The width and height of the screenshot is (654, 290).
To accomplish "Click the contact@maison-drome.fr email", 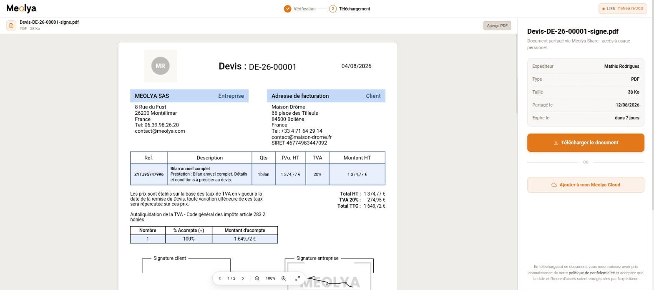I will [302, 137].
